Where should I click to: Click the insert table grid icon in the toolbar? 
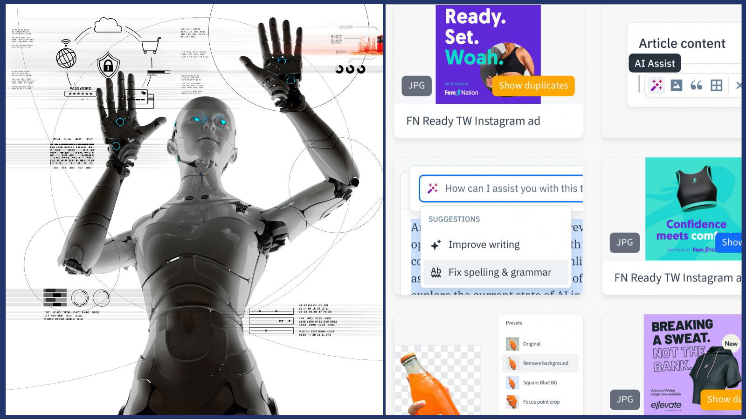pyautogui.click(x=717, y=86)
